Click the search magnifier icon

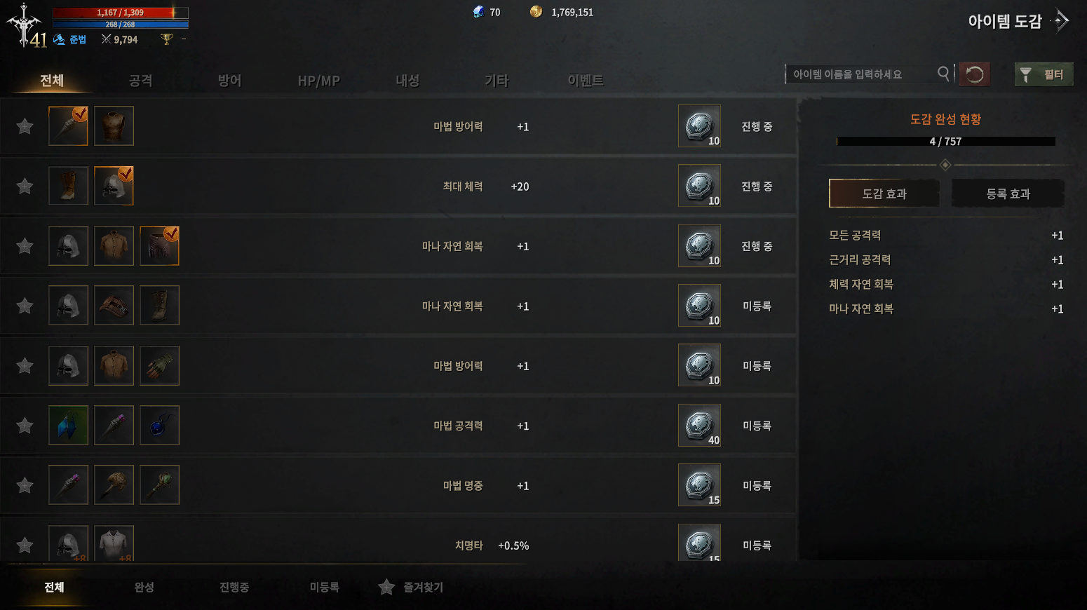click(x=944, y=74)
